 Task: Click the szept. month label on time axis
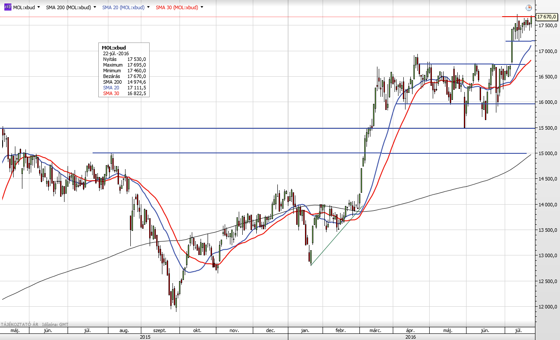pyautogui.click(x=160, y=330)
